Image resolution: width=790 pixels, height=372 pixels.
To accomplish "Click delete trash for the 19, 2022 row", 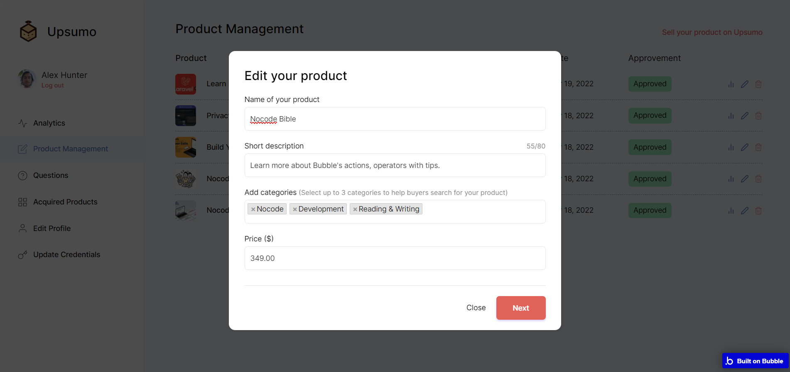I will [x=758, y=84].
